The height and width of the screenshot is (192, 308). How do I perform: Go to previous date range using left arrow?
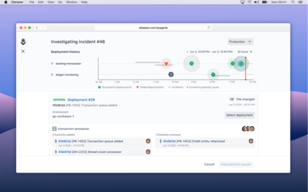click(187, 52)
